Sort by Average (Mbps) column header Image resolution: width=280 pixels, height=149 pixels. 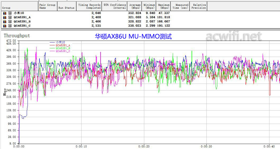tap(135, 6)
